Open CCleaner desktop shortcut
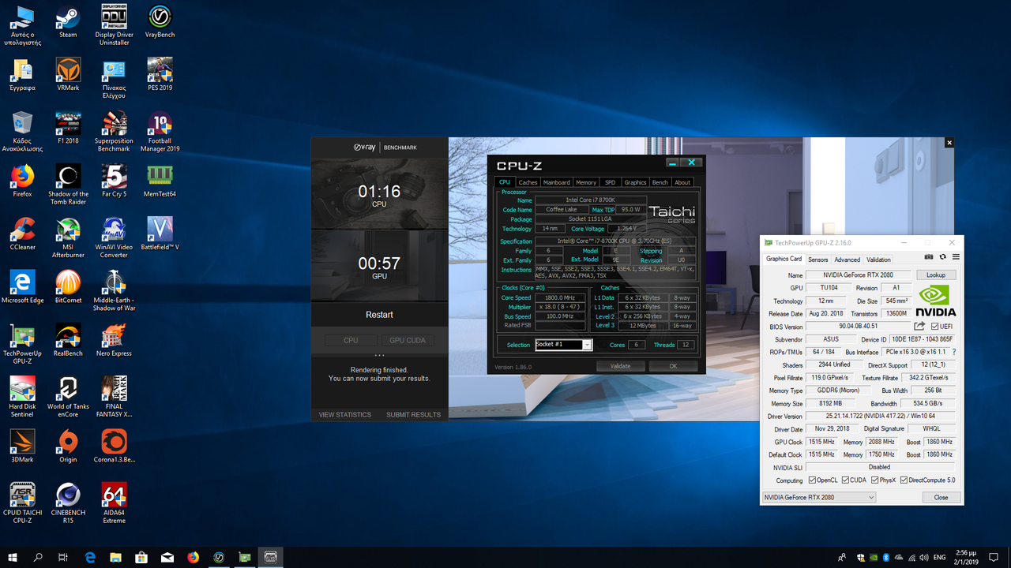 tap(22, 234)
